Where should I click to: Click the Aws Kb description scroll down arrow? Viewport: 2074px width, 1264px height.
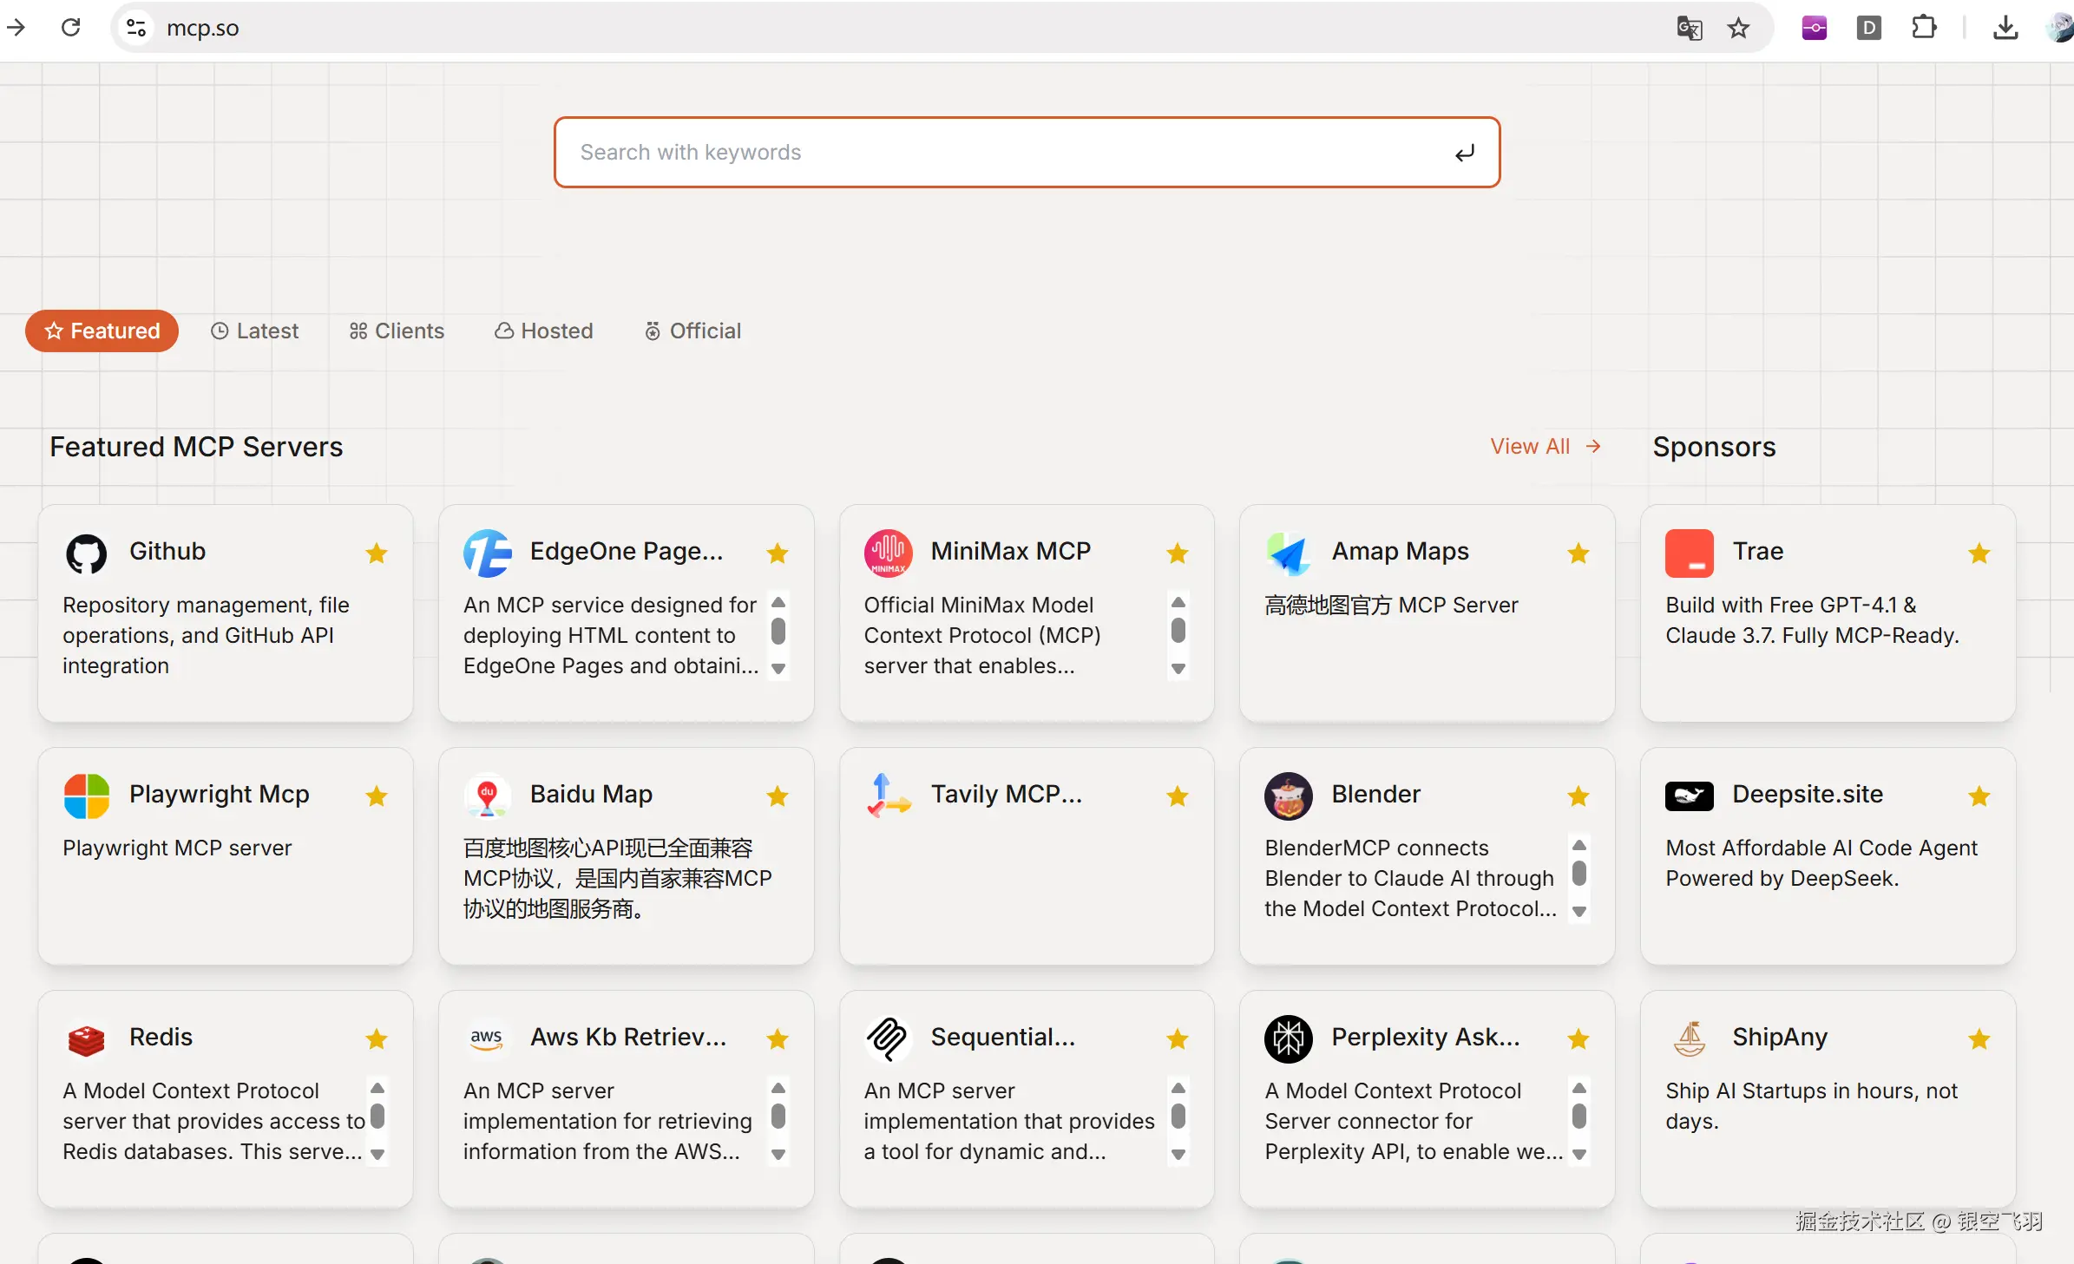click(778, 1155)
